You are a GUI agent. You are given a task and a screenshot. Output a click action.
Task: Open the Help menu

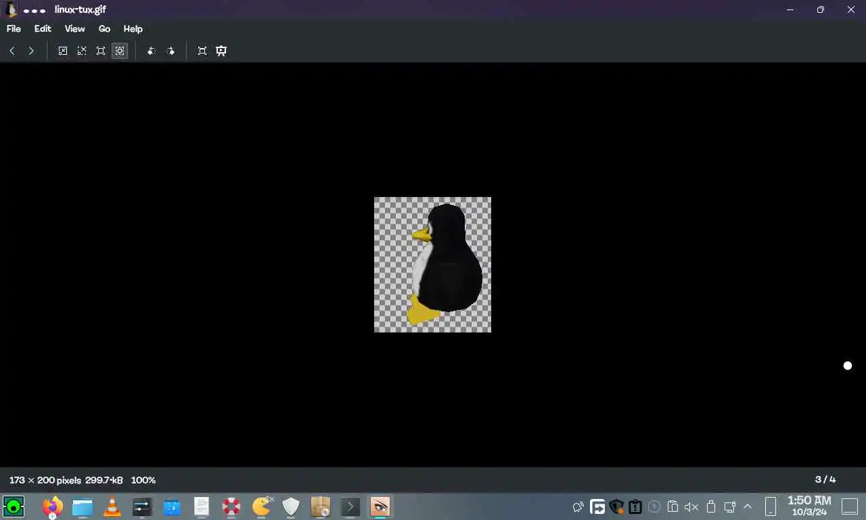tap(133, 29)
